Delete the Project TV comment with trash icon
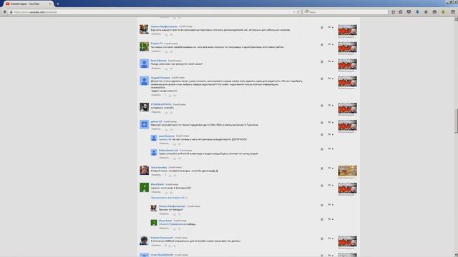Viewport: 458px width, 257px height. [x=322, y=44]
